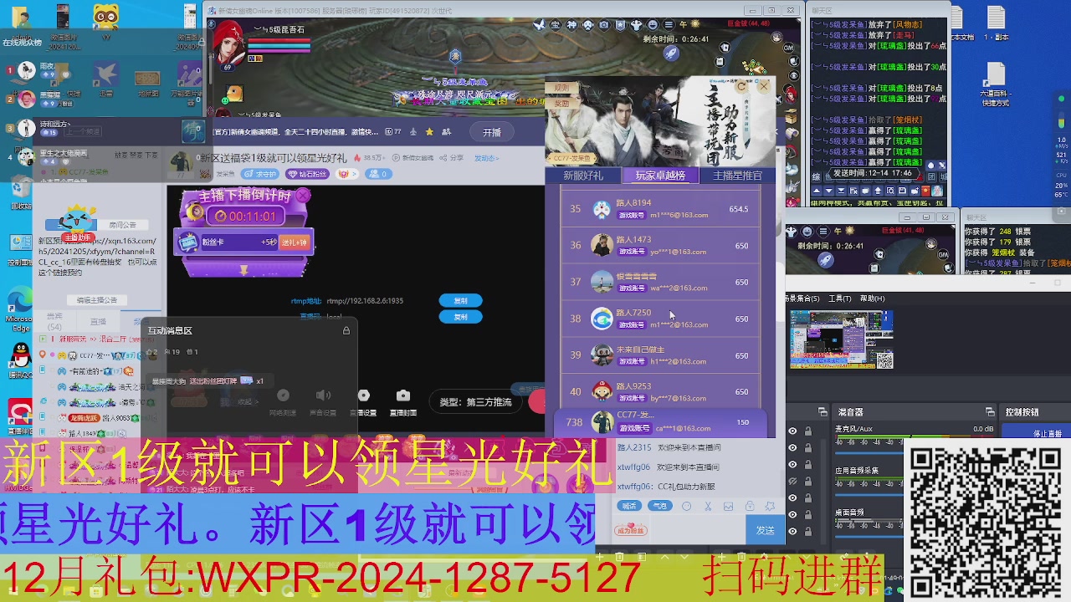1071x602 pixels.
Task: Pop out the 混音器 dock panel icon
Action: (990, 412)
